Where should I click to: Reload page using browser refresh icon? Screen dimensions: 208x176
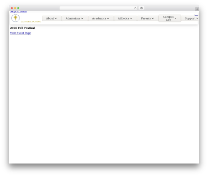click(135, 8)
